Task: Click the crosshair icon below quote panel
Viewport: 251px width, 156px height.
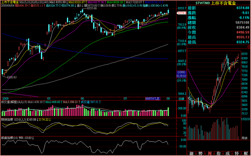Action: [248, 47]
